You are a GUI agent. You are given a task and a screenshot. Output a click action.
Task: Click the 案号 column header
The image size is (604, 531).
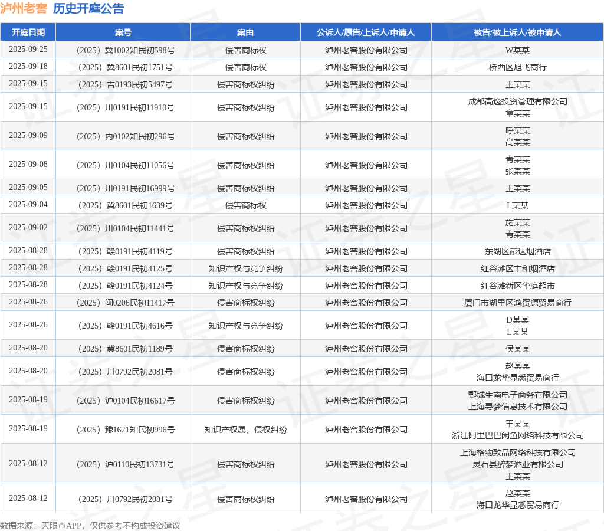(123, 32)
